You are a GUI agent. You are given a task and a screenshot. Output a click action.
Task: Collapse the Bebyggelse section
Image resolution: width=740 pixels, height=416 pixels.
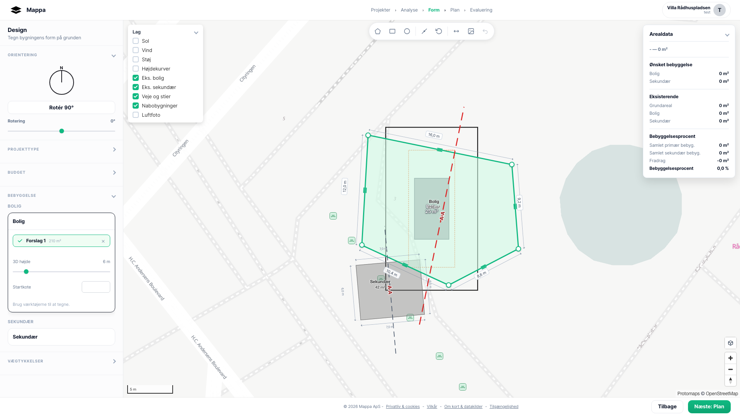[114, 196]
